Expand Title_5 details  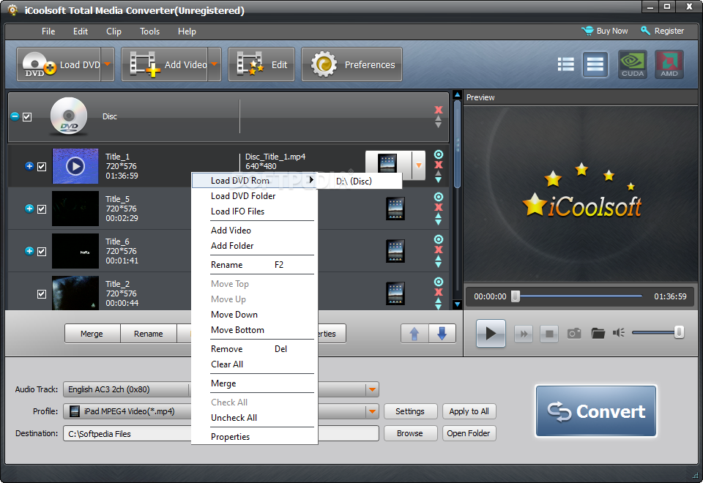[x=29, y=209]
